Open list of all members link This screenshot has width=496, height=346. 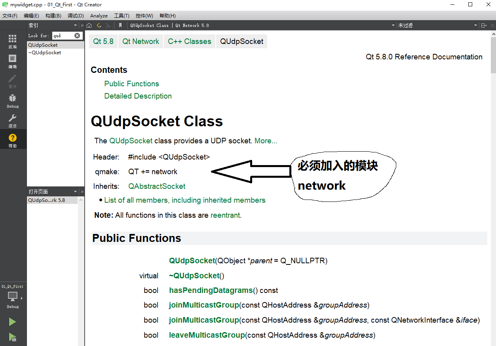point(185,200)
